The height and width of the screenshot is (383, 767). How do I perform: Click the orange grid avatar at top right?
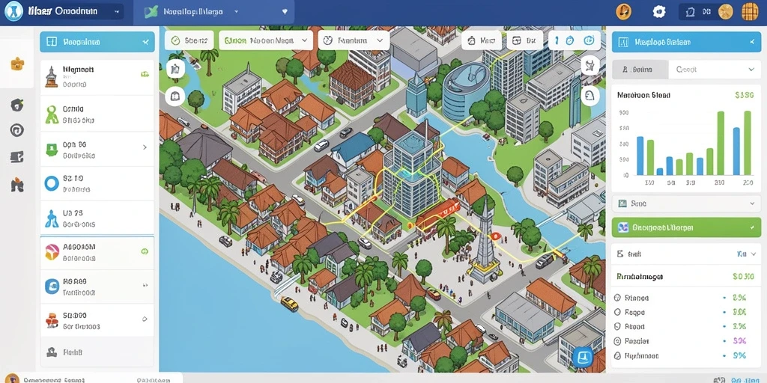(x=749, y=12)
